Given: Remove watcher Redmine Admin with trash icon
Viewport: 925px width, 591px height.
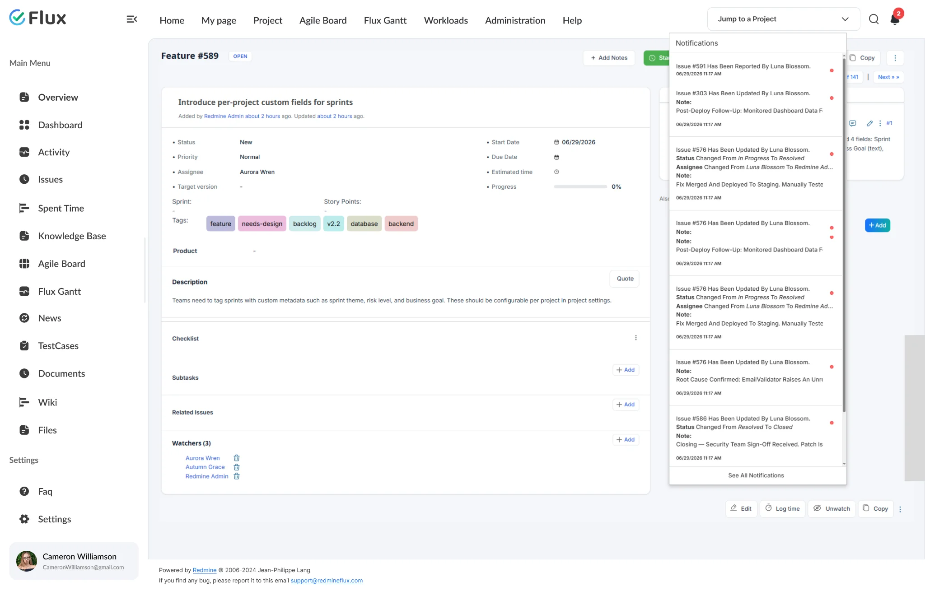Looking at the screenshot, I should pos(237,476).
